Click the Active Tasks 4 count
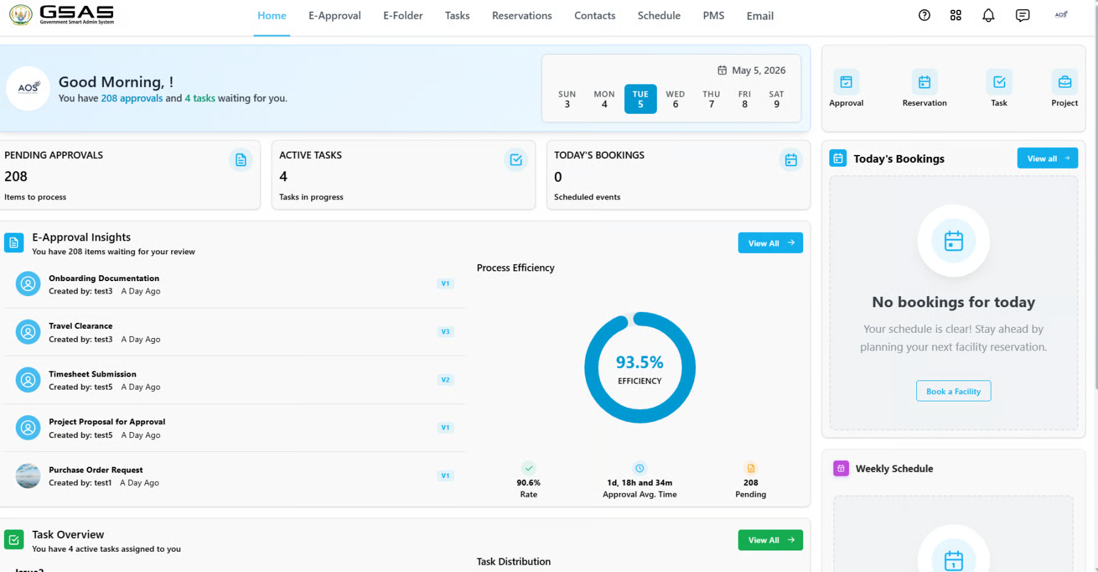 coord(283,177)
